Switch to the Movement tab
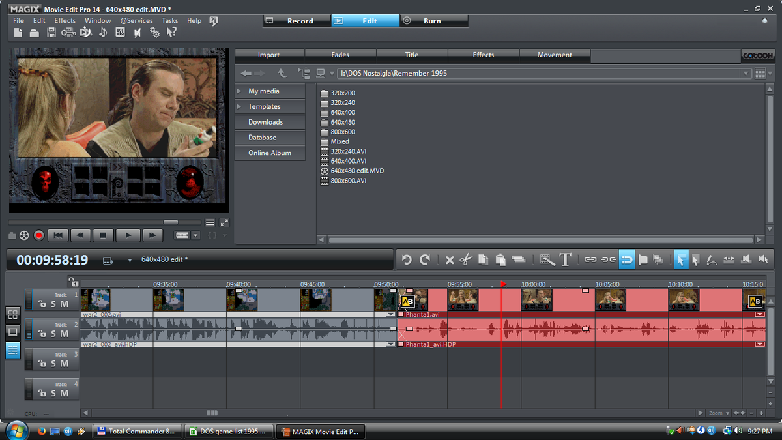 [555, 55]
